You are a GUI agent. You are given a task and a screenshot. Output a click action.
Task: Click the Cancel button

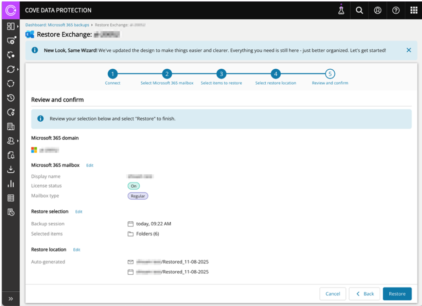click(x=333, y=294)
